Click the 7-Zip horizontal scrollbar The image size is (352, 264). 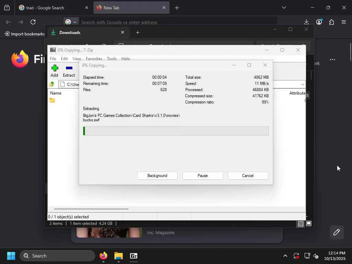(91, 209)
